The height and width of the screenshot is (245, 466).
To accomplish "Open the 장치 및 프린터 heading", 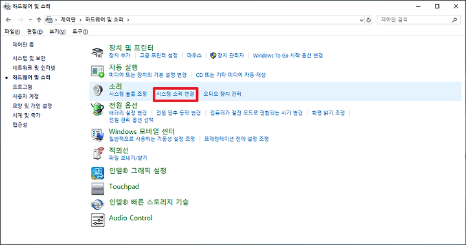I will click(x=131, y=48).
